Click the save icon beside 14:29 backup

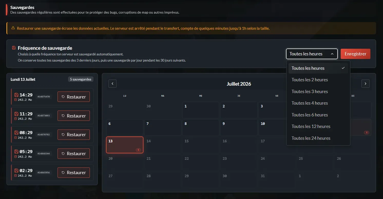tap(16, 95)
